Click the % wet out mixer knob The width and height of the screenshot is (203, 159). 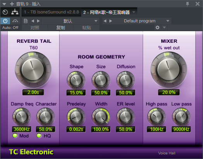point(169,70)
